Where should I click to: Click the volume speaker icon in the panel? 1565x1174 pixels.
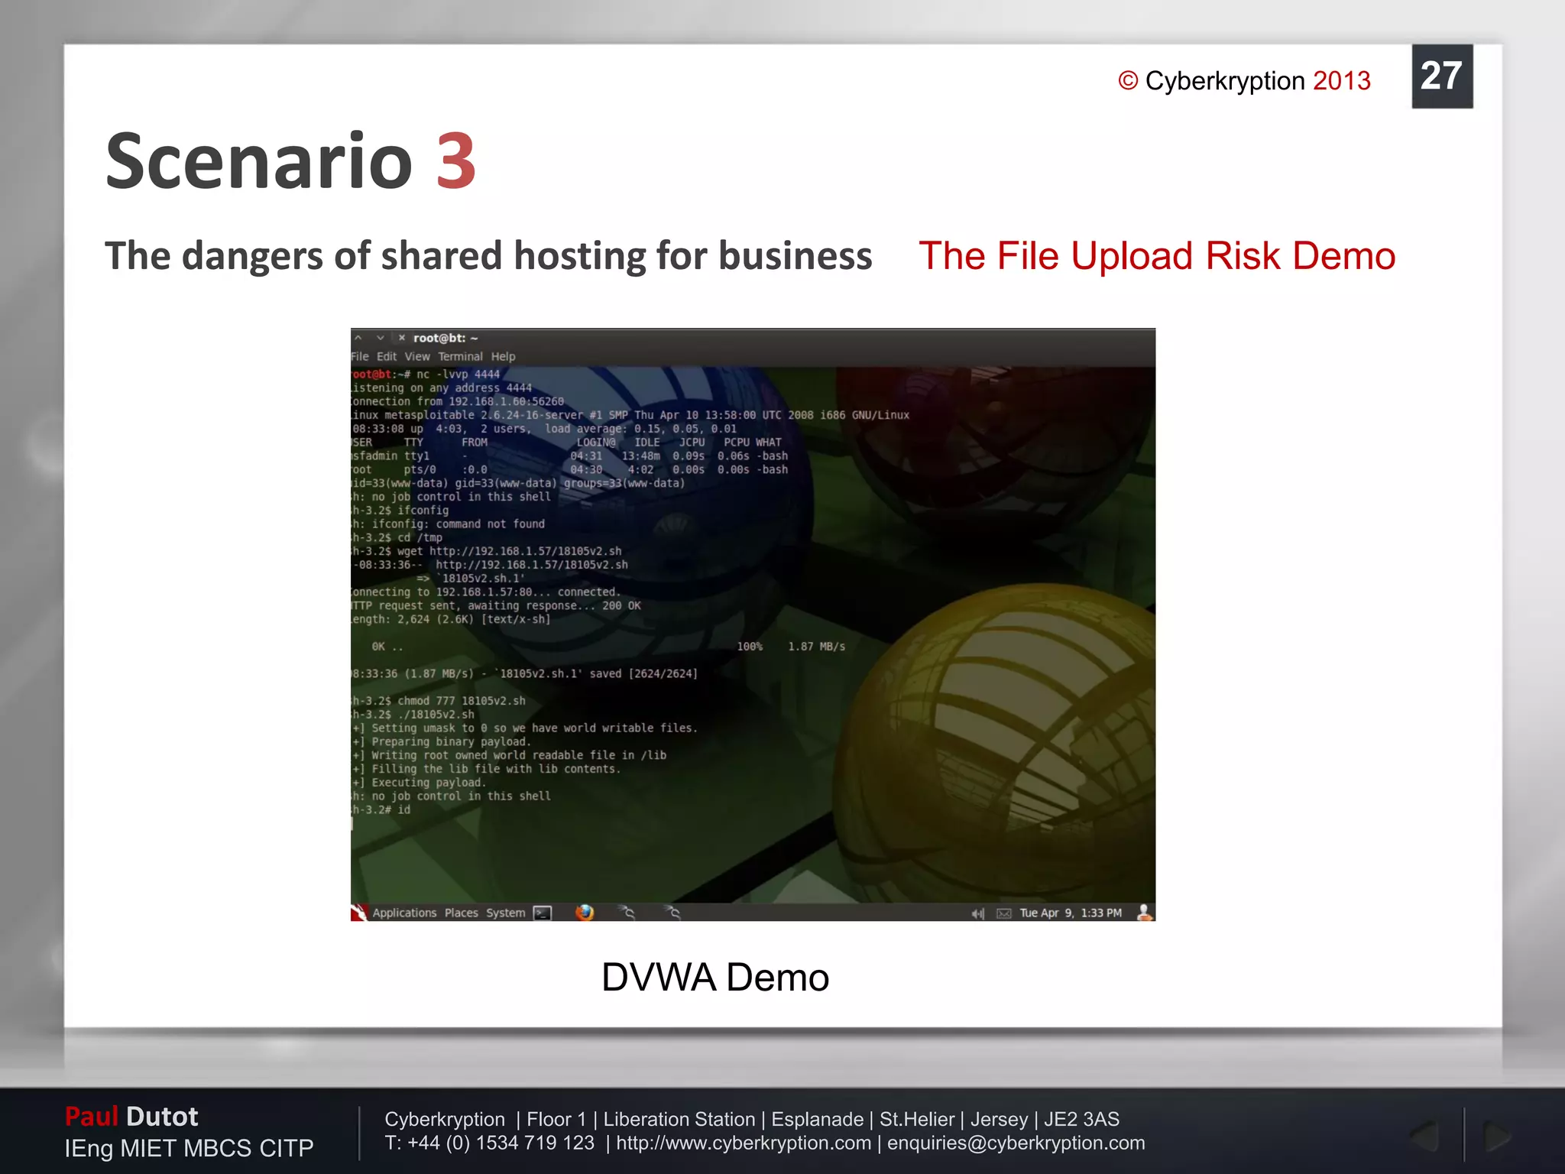click(977, 913)
